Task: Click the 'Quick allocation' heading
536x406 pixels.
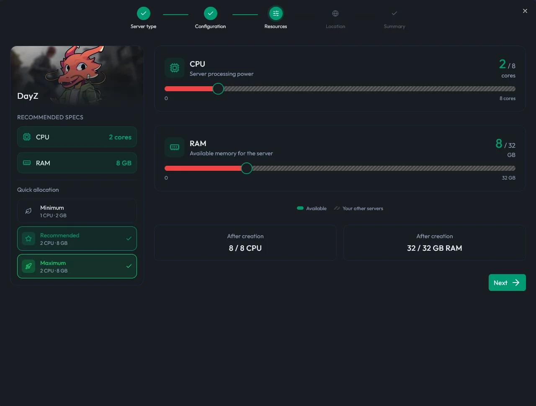Action: click(38, 190)
